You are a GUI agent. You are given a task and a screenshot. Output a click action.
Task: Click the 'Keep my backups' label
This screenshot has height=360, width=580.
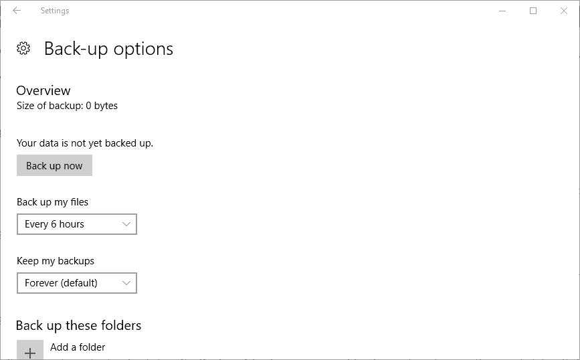coord(56,261)
